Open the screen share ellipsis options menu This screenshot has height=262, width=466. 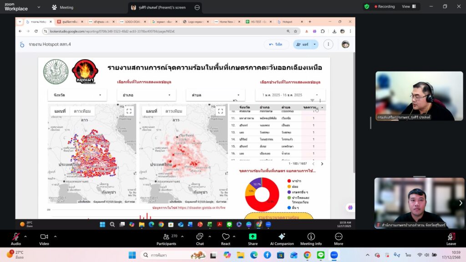(197, 8)
